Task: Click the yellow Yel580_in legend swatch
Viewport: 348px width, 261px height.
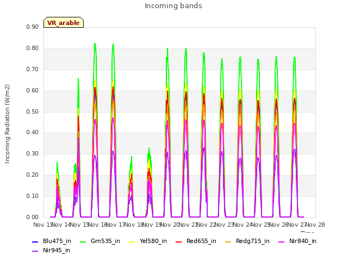Action: (x=132, y=241)
